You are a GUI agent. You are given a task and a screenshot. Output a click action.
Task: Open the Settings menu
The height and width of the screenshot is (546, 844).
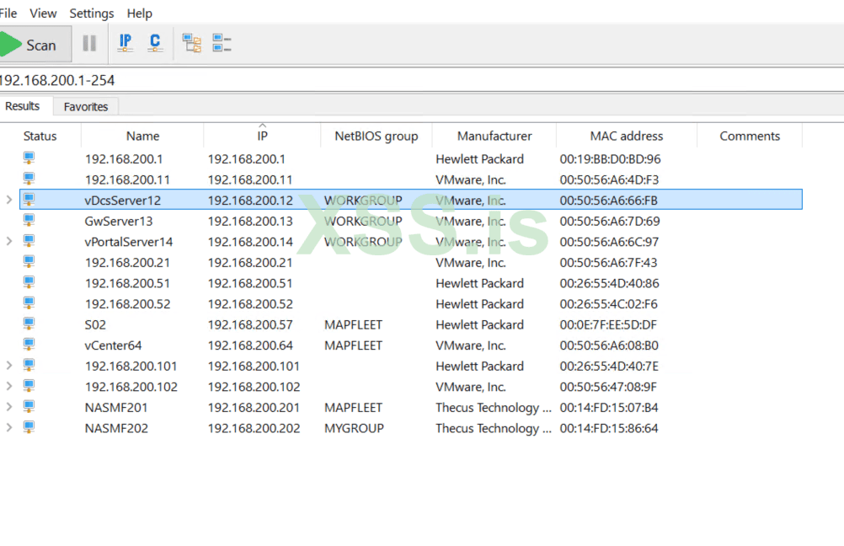92,13
